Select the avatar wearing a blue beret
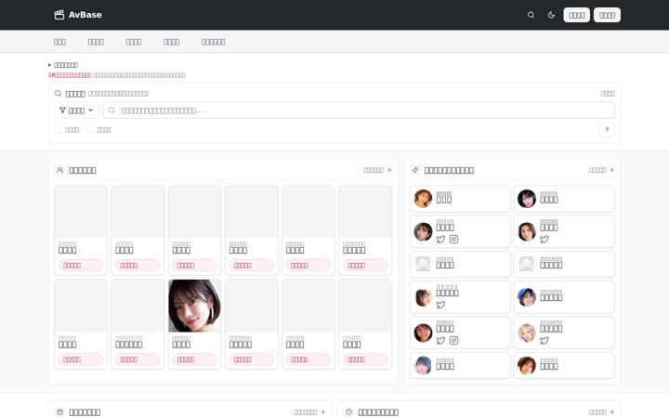The width and height of the screenshot is (669, 418). coord(527,297)
